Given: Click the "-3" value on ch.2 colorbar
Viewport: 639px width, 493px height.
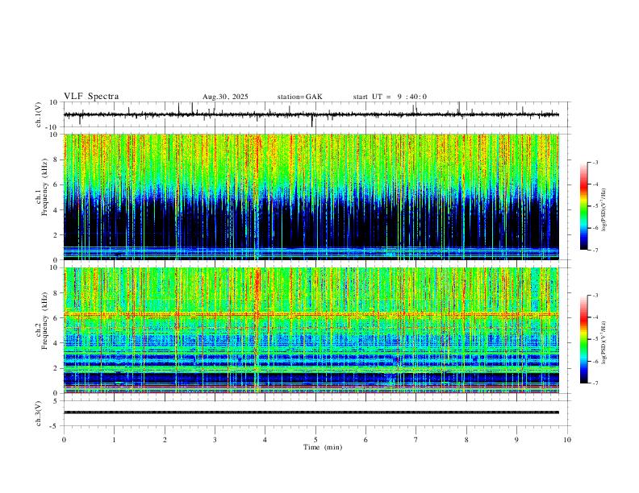Looking at the screenshot, I should pyautogui.click(x=595, y=296).
